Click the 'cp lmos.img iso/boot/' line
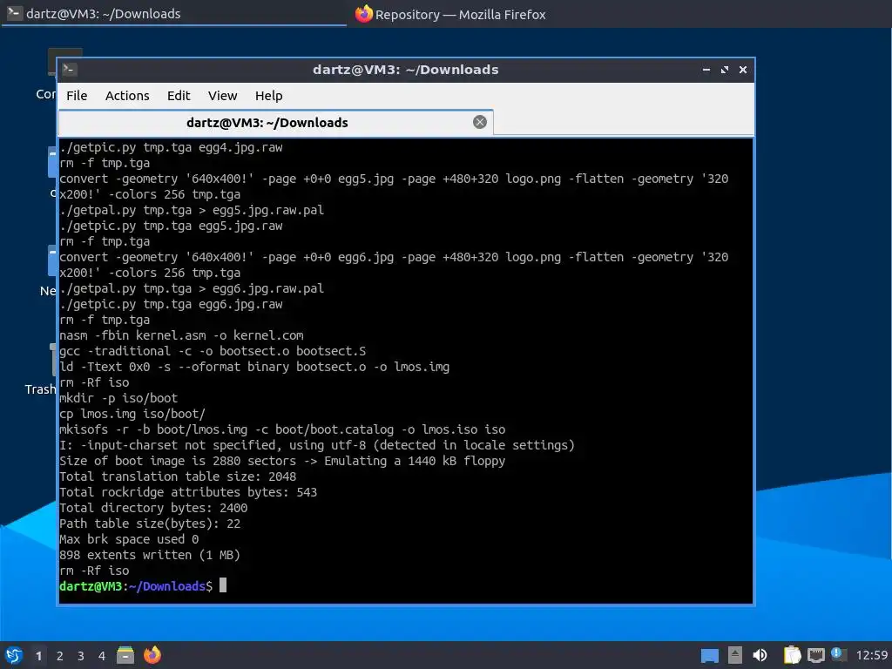This screenshot has width=892, height=669. [x=132, y=414]
